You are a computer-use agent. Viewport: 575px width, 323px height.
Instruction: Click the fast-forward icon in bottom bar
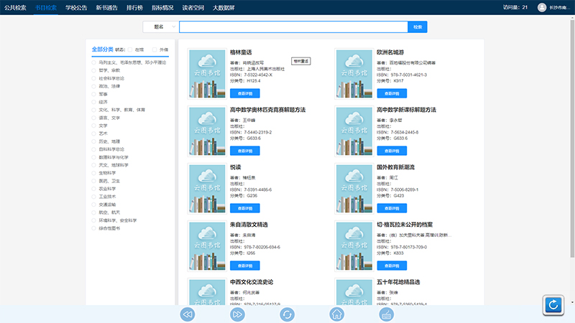[x=237, y=314]
